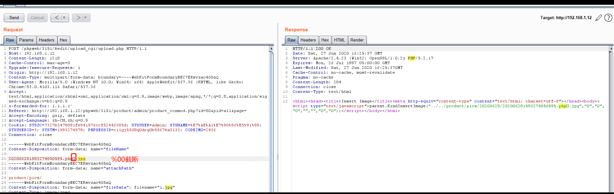614x194 pixels.
Task: Go forward to next request in history
Action: coord(78,18)
